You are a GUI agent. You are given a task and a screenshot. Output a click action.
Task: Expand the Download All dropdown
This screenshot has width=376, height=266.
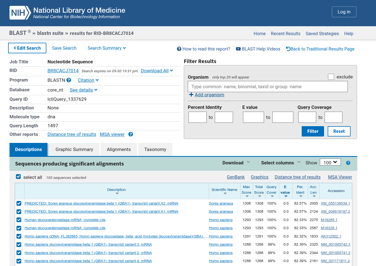(x=157, y=71)
